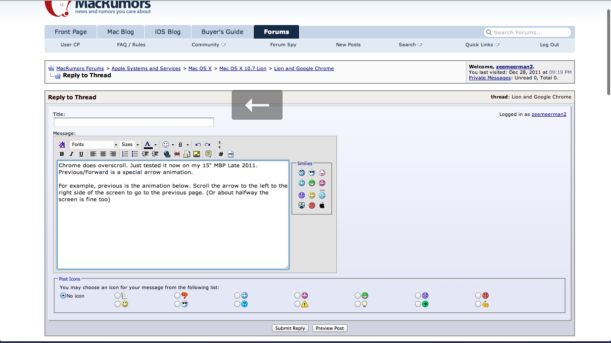Select the thumbs down post icon radio

point(177,295)
